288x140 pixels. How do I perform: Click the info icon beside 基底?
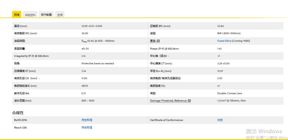158,41
